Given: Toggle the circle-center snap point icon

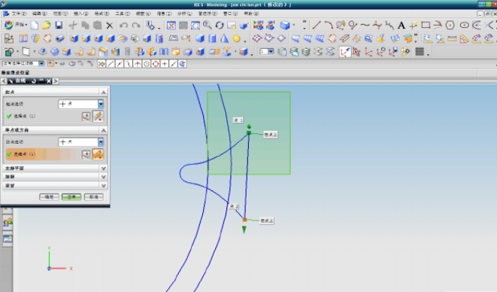Looking at the screenshot, I should [147, 64].
